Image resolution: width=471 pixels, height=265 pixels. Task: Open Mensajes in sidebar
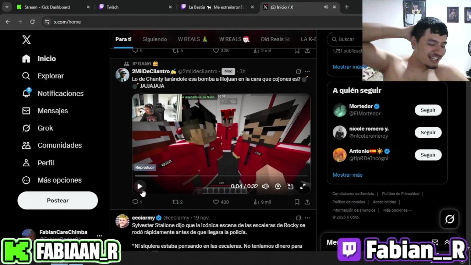45,111
